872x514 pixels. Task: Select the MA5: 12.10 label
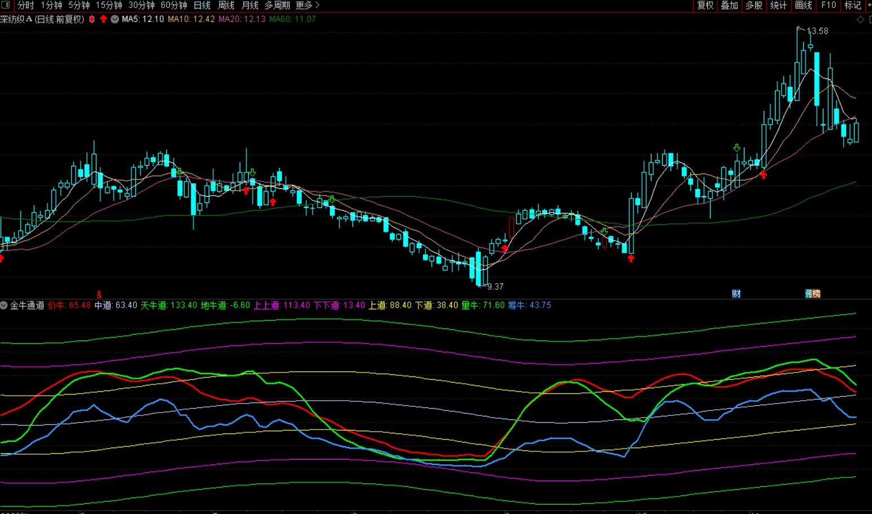click(143, 19)
